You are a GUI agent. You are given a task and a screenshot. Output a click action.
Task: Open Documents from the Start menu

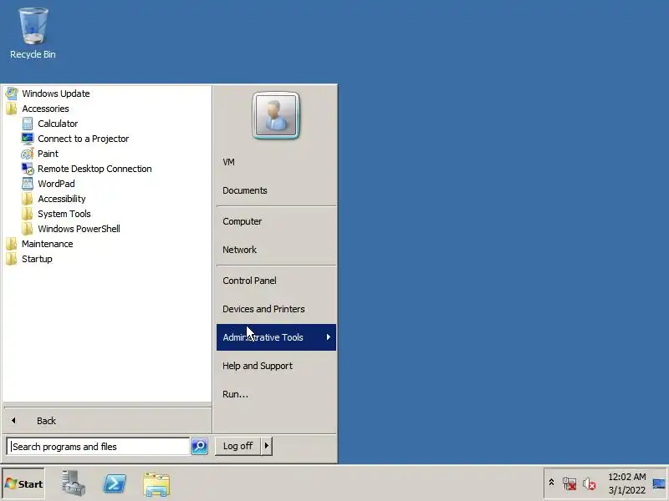276,190
